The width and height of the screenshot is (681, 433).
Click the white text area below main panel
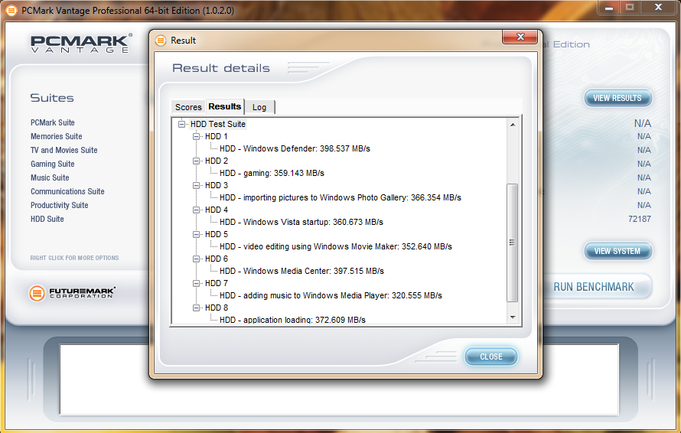coord(339,379)
